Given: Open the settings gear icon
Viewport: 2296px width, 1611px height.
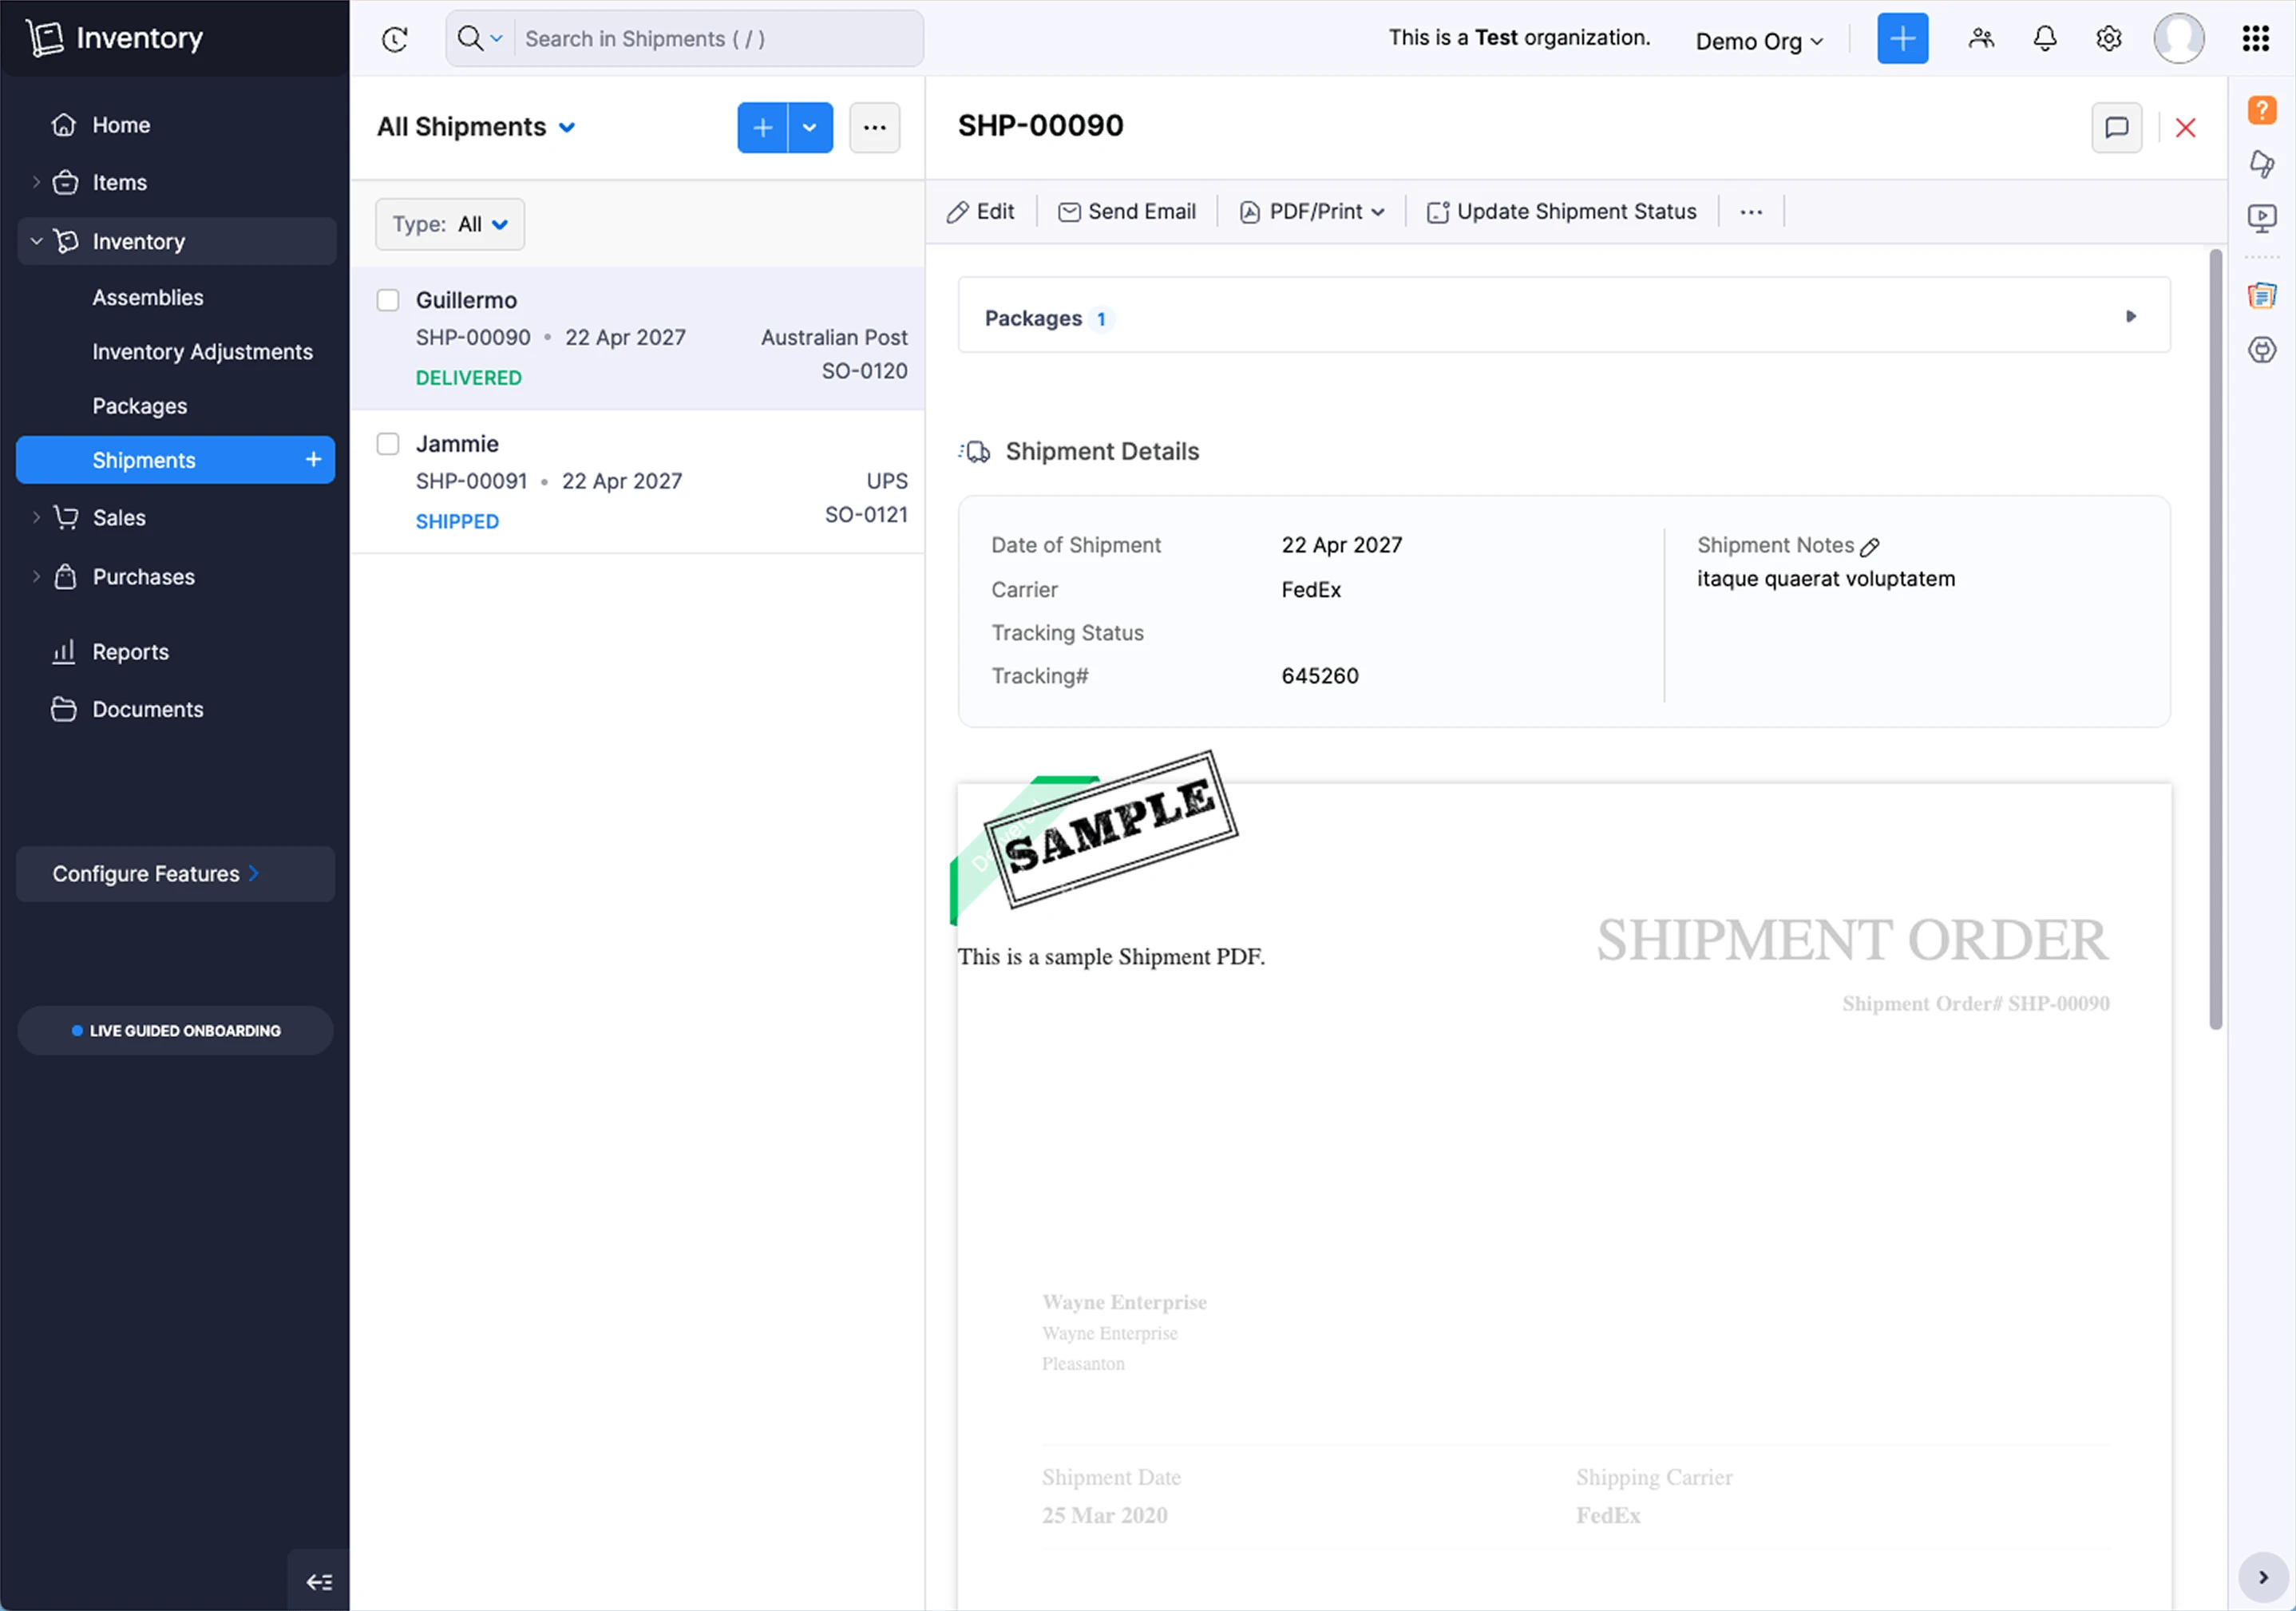Looking at the screenshot, I should (2108, 39).
